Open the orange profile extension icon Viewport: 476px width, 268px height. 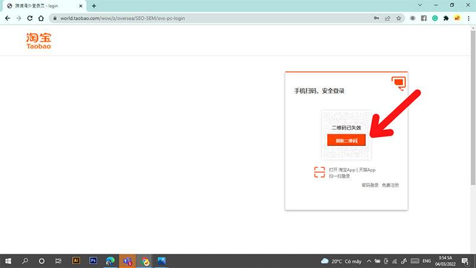tap(457, 18)
